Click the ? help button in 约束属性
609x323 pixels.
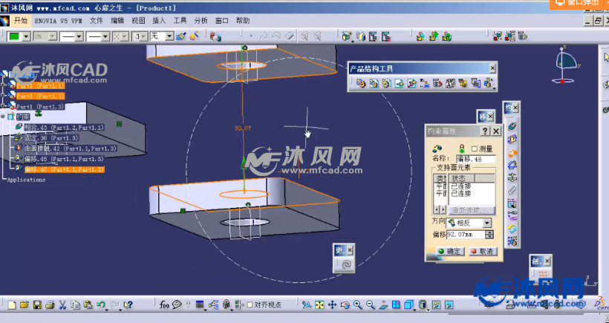pos(485,131)
